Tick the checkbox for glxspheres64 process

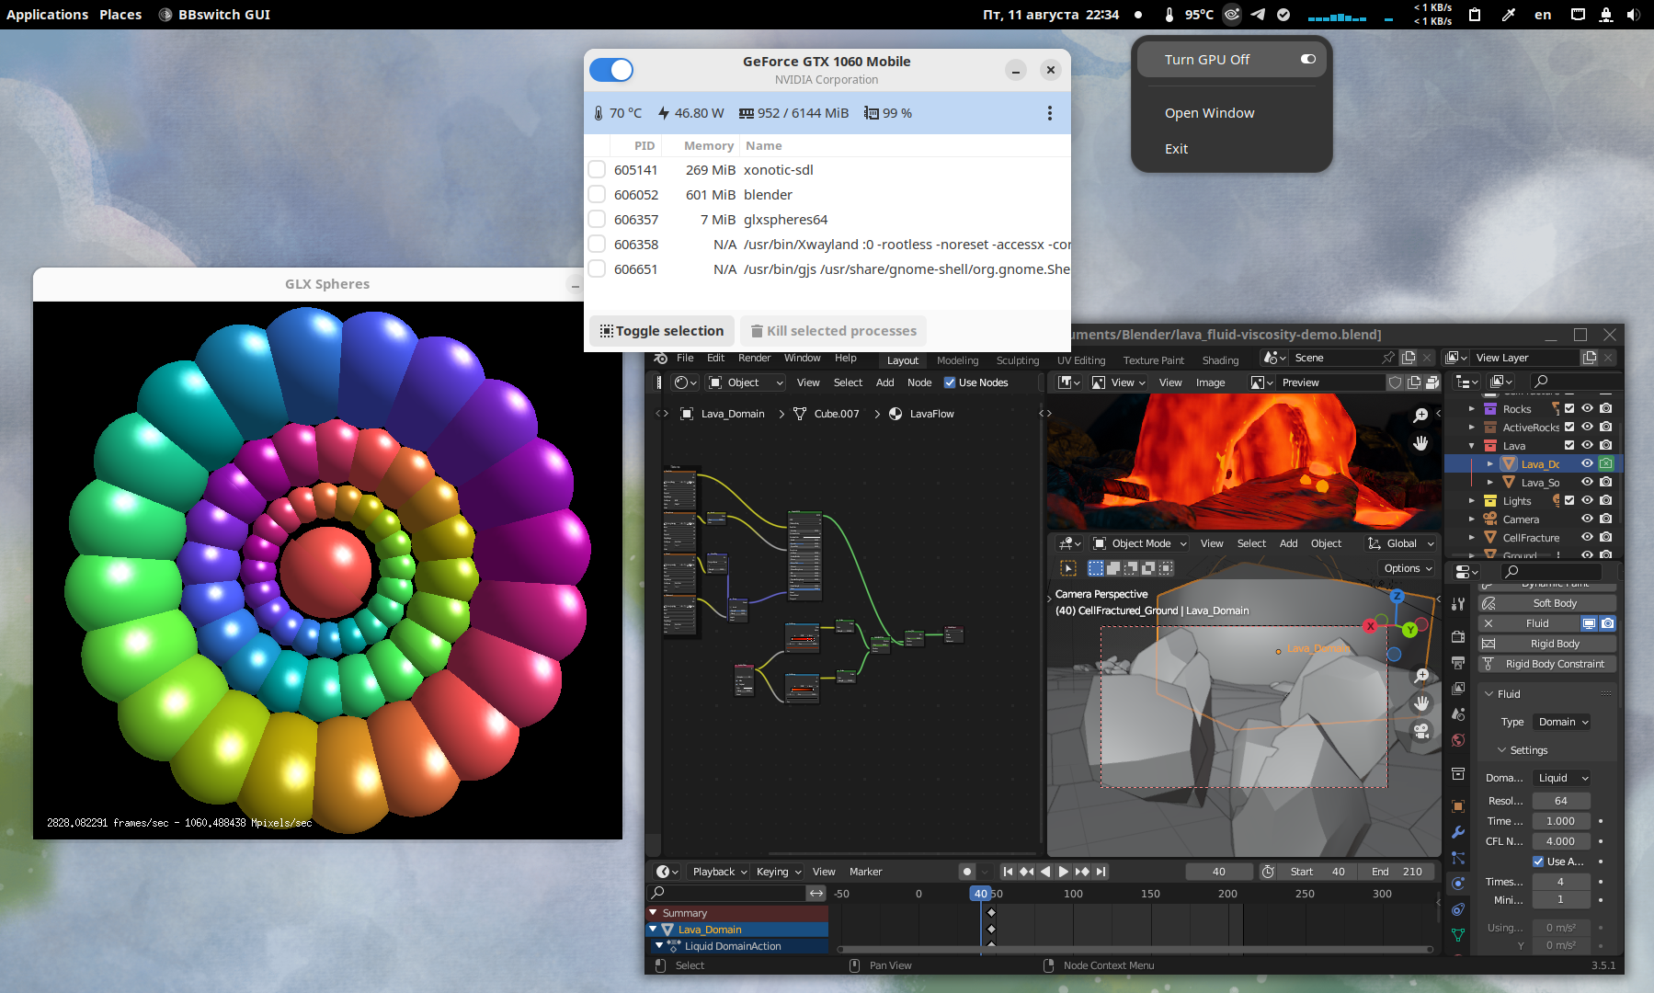tap(597, 219)
